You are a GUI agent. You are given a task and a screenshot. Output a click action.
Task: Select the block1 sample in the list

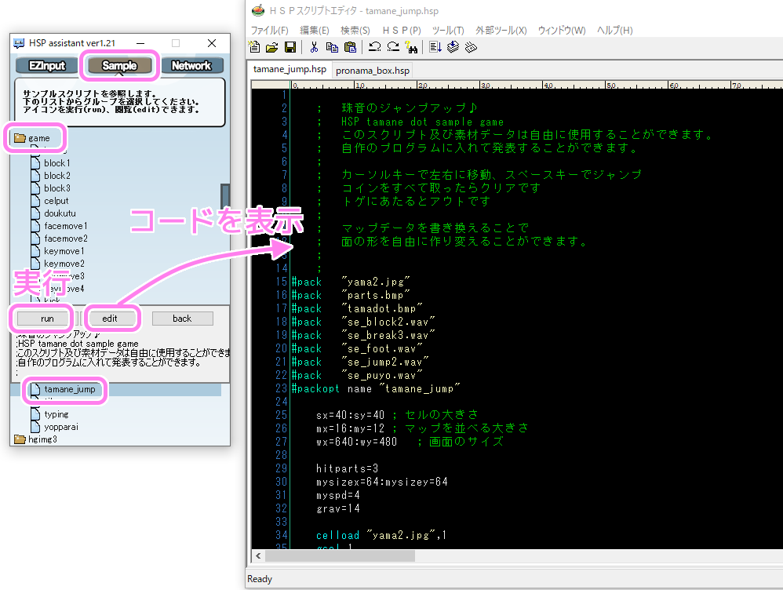(58, 162)
